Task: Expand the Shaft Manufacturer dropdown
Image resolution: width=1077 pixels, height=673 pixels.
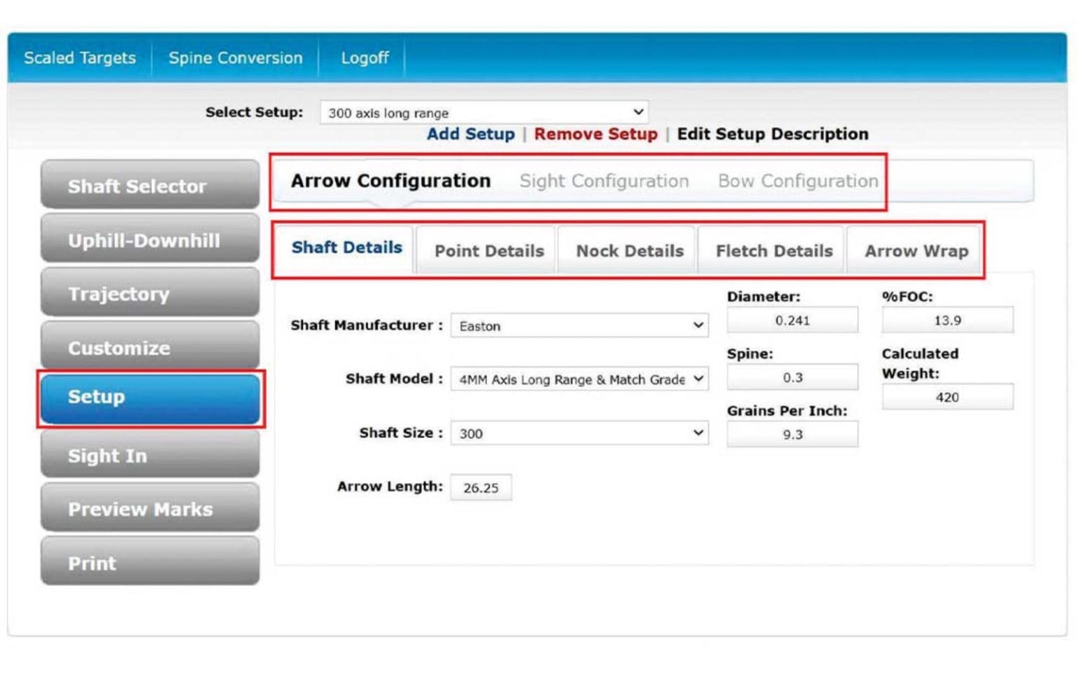Action: point(578,325)
